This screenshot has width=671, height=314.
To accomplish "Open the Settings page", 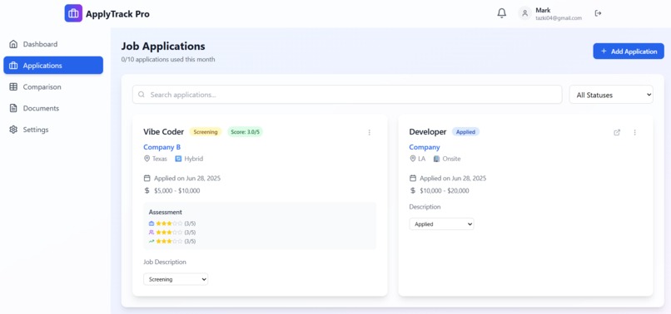I will coord(53,130).
